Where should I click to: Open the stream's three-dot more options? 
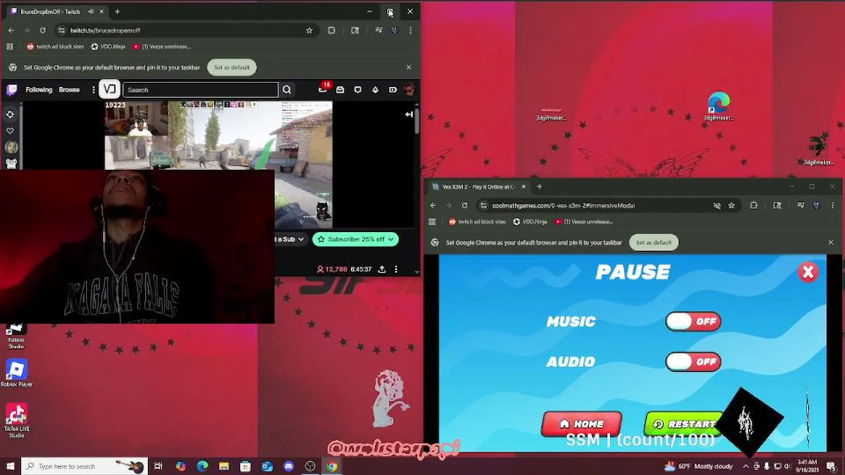[x=396, y=269]
